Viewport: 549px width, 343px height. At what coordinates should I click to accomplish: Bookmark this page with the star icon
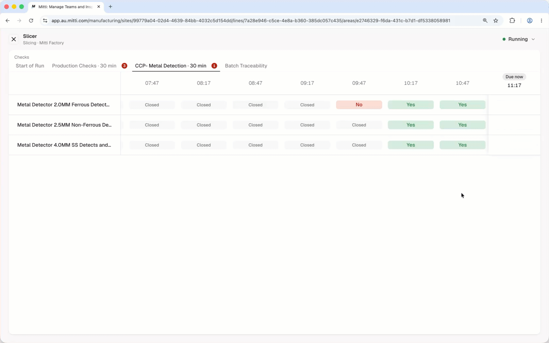496,21
